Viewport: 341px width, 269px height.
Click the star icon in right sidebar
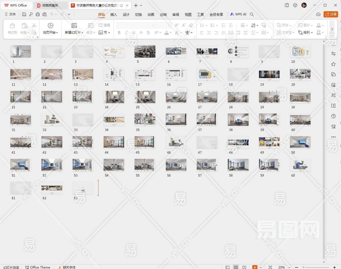click(333, 64)
